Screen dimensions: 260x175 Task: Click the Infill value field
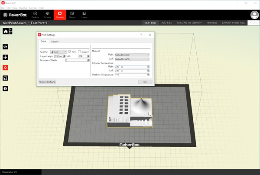tap(83, 56)
